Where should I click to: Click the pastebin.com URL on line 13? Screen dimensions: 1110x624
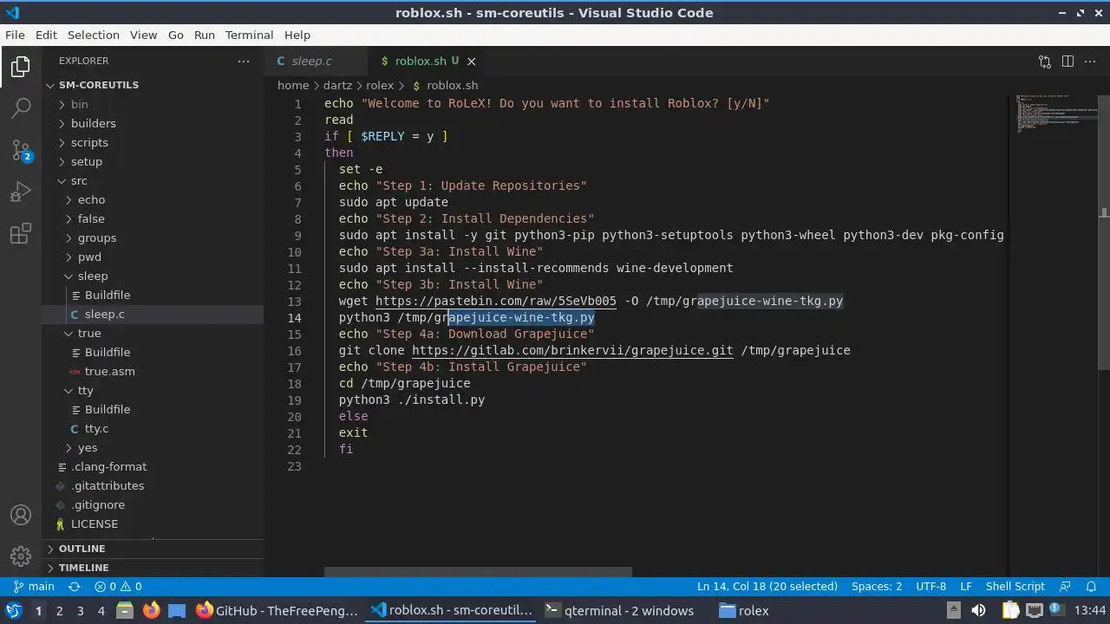pos(496,301)
